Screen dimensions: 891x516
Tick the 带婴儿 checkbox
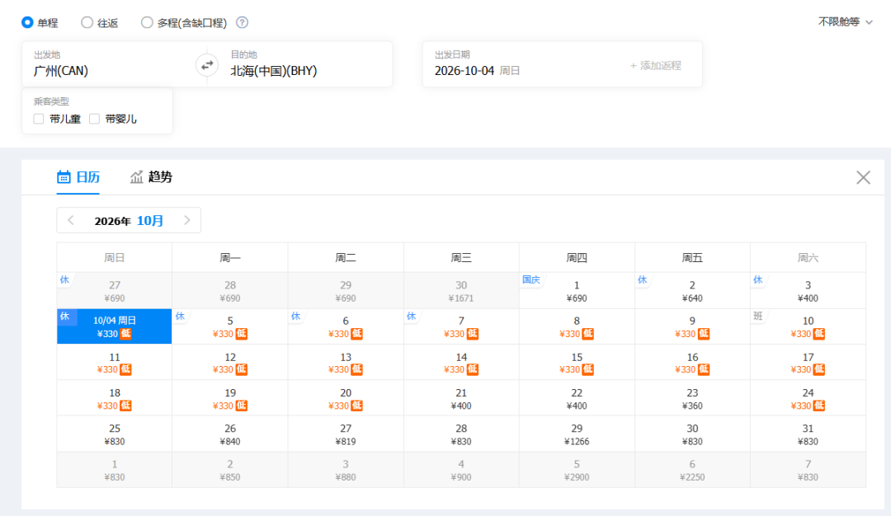tap(94, 119)
